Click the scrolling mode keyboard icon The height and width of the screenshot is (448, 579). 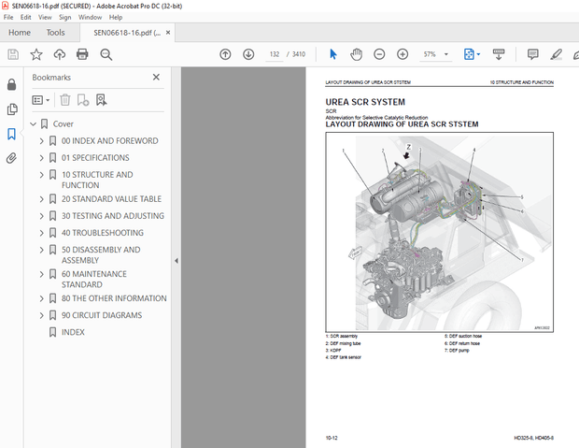tap(499, 54)
